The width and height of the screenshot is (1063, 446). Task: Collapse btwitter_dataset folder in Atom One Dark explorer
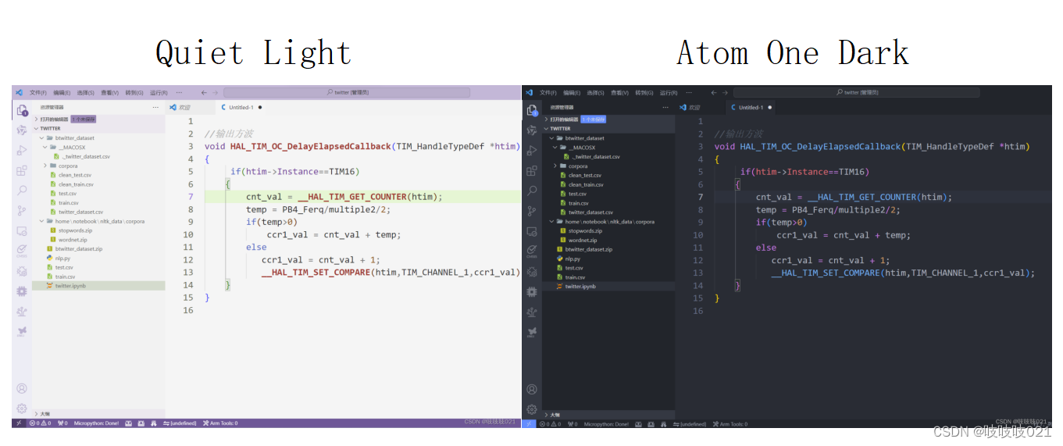[578, 138]
